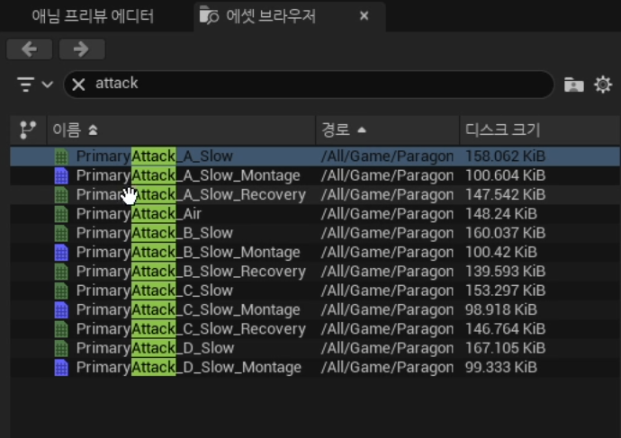Select the PrimaryAttack_Air row
The height and width of the screenshot is (438, 621).
(x=315, y=214)
